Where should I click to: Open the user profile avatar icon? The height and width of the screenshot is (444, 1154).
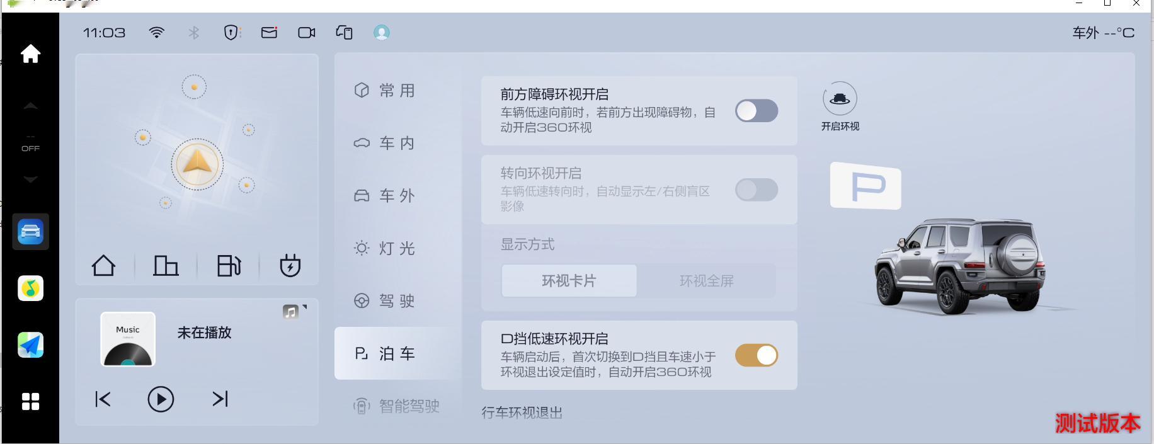pyautogui.click(x=381, y=33)
